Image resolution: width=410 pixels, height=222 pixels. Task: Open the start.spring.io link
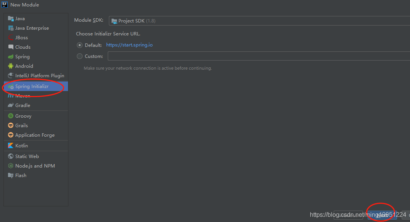(x=129, y=45)
